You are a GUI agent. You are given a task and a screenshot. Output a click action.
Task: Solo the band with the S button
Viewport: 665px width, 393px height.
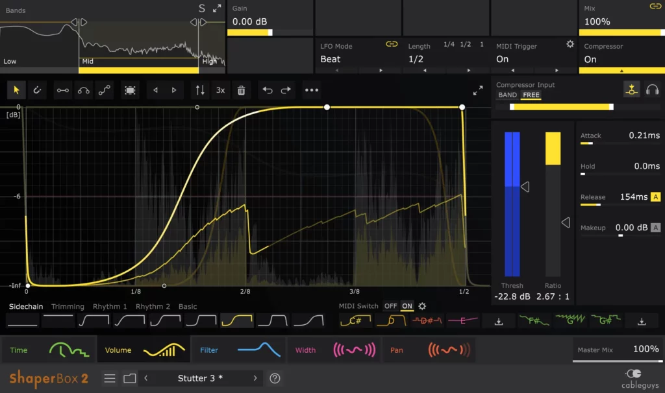point(201,8)
